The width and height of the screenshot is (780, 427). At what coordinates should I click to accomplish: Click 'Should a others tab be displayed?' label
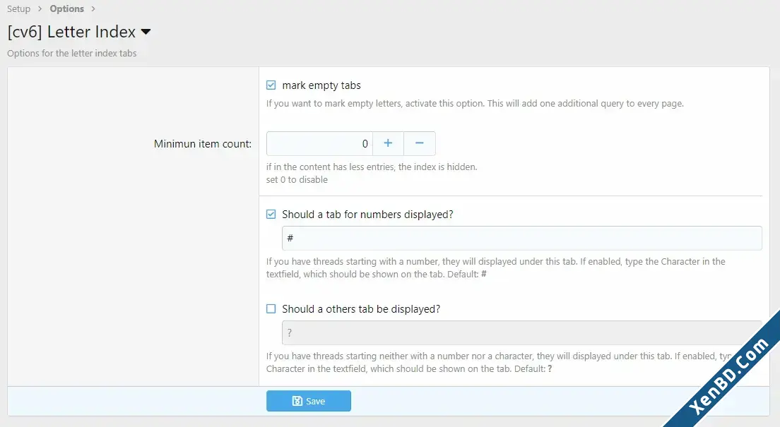[361, 309]
